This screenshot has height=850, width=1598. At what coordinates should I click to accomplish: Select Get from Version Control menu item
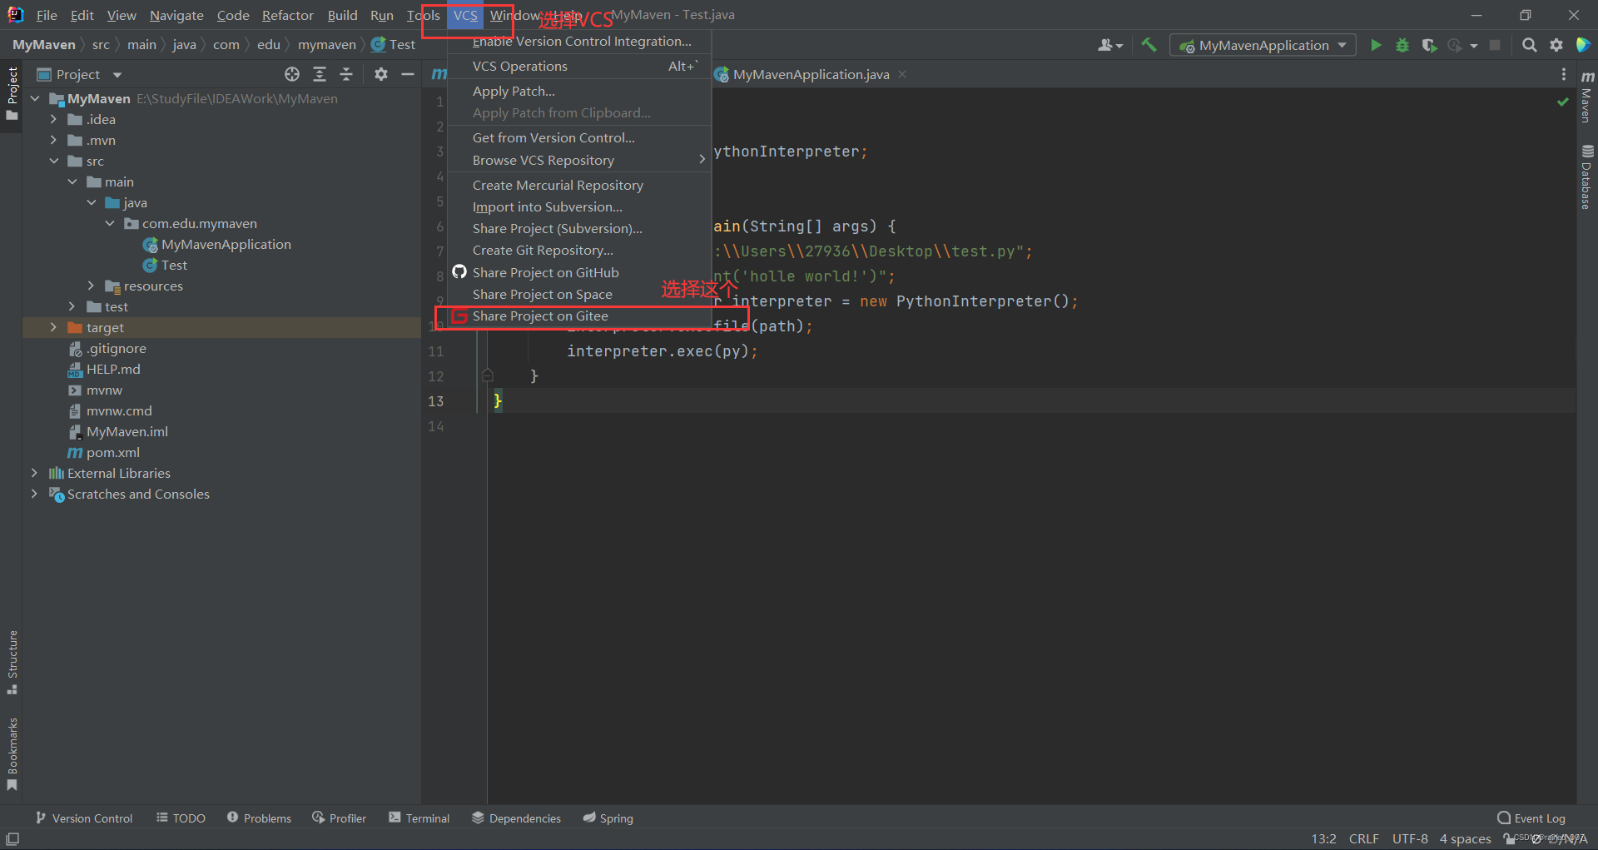(x=579, y=137)
